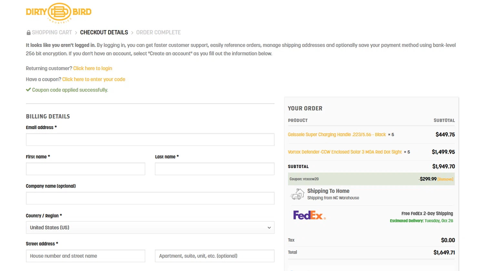Viewport: 484px width, 271px height.
Task: Open the Dirty Bird Industries logo homepage
Action: (59, 13)
